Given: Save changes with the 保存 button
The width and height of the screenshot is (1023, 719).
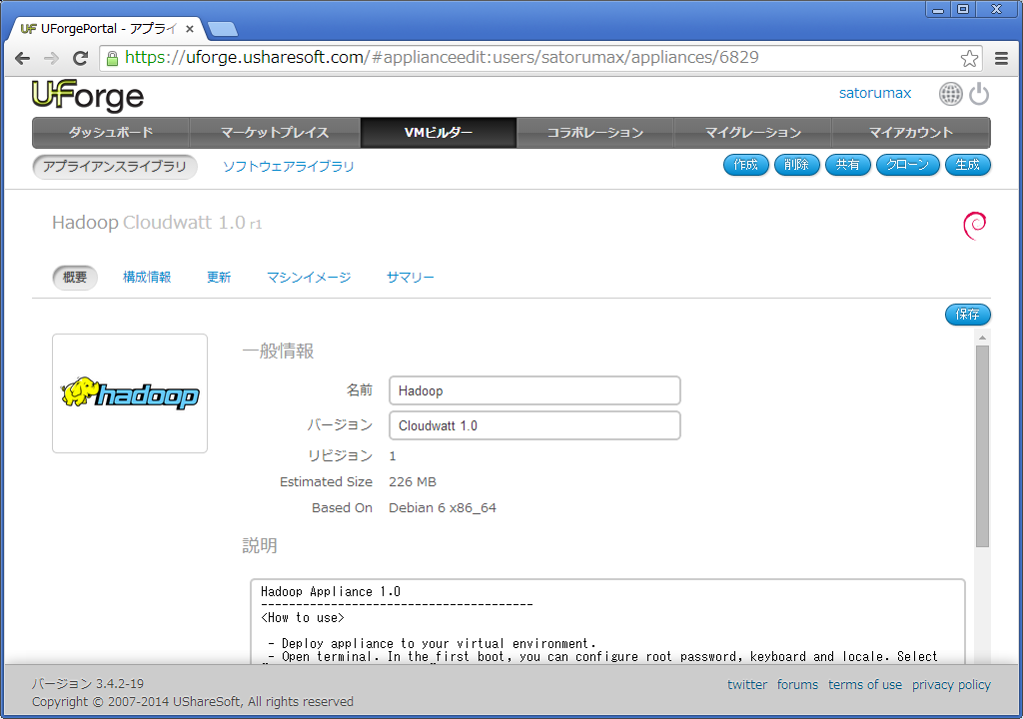Looking at the screenshot, I should click(x=967, y=315).
